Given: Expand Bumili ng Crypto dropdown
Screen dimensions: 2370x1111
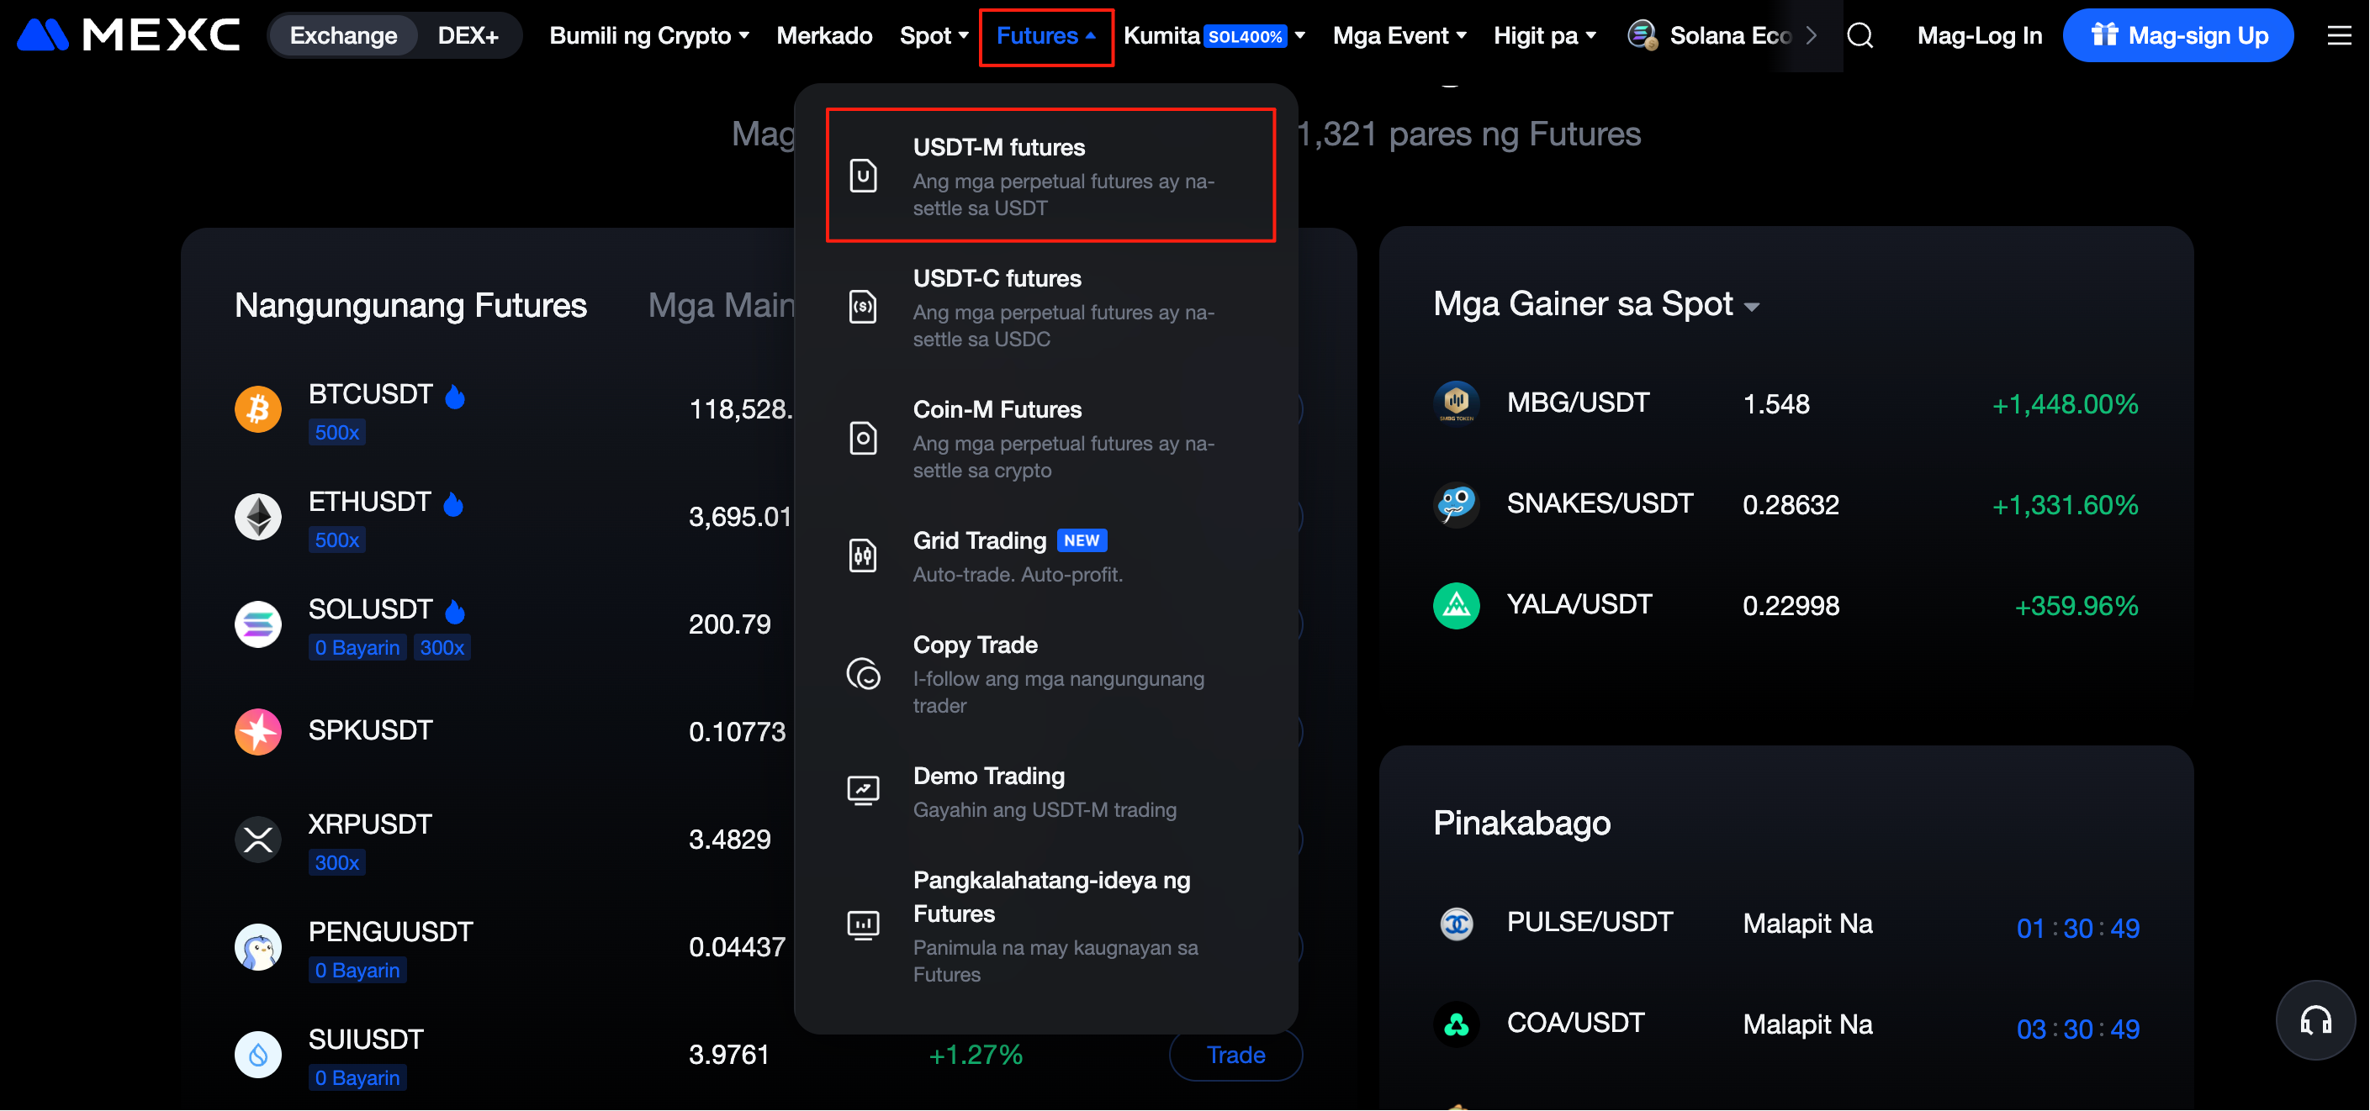Looking at the screenshot, I should [x=648, y=36].
